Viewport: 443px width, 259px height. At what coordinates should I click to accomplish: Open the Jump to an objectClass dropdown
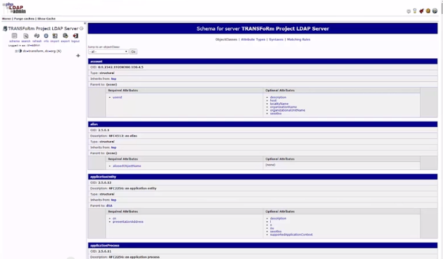click(108, 51)
